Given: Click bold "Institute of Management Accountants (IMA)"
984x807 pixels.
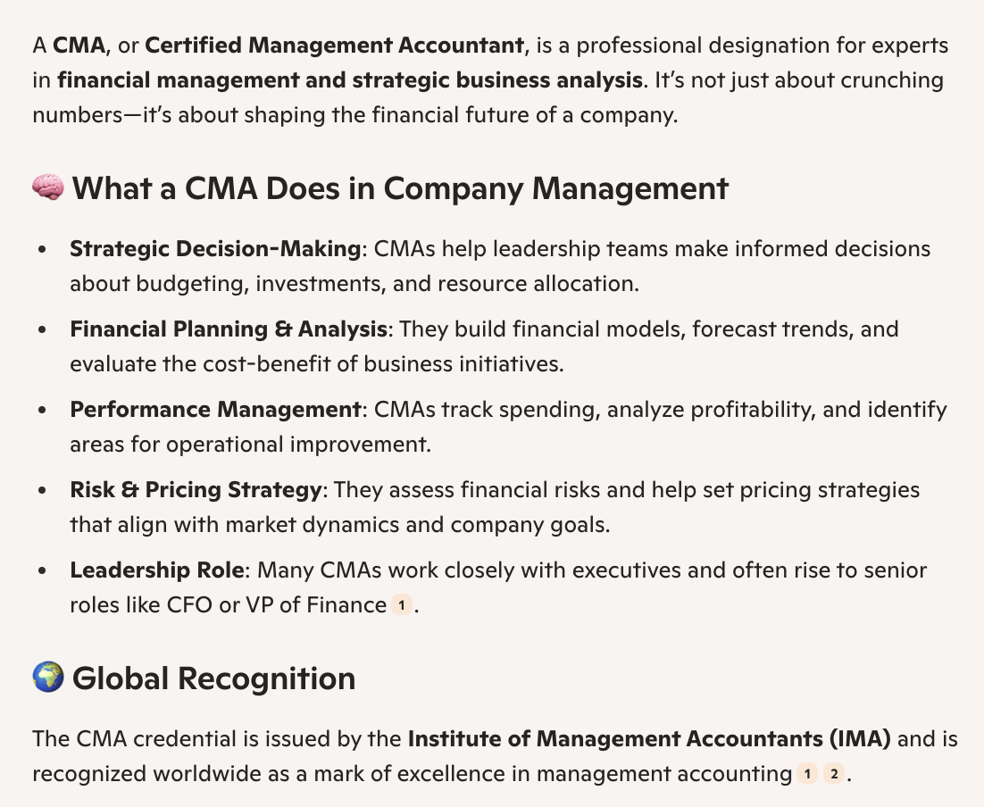Looking at the screenshot, I should (x=649, y=738).
